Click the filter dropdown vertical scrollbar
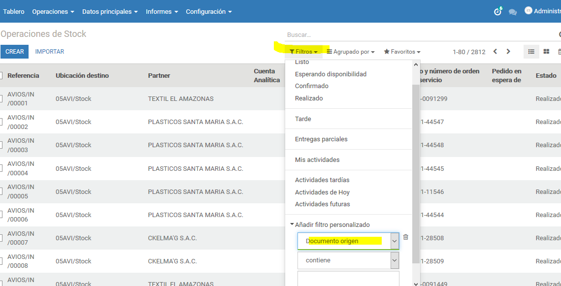This screenshot has height=286, width=561. (416, 172)
